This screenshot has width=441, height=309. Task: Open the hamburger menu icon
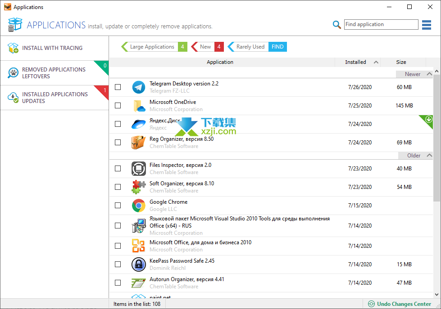[x=427, y=25]
